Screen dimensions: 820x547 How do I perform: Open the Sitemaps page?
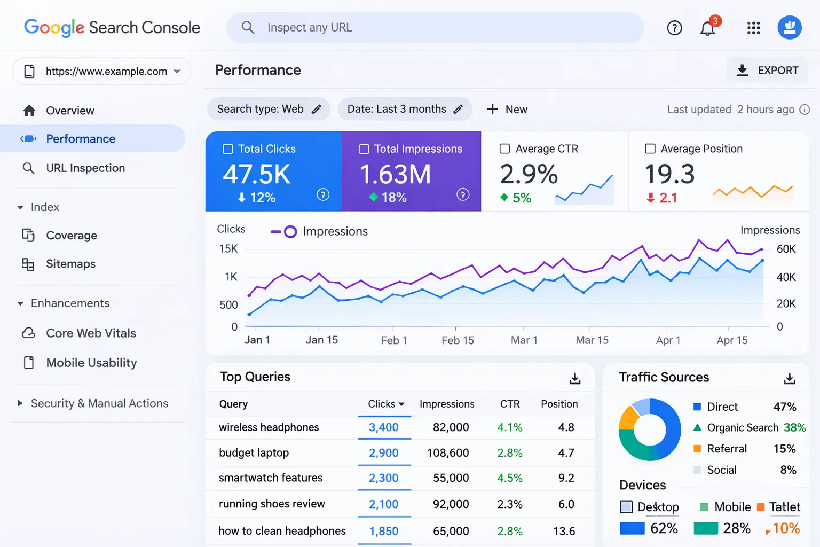pos(70,264)
